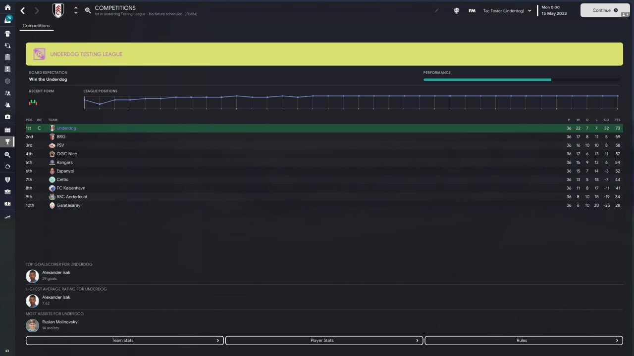Click Alexander Isak's top goalscorer portrait
This screenshot has width=634, height=356.
click(32, 276)
